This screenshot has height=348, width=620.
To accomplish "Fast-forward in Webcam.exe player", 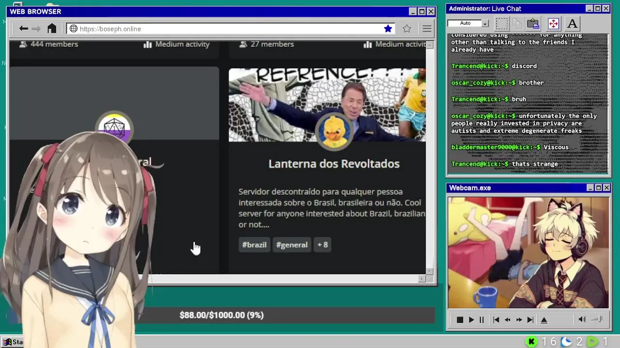I will coord(519,319).
